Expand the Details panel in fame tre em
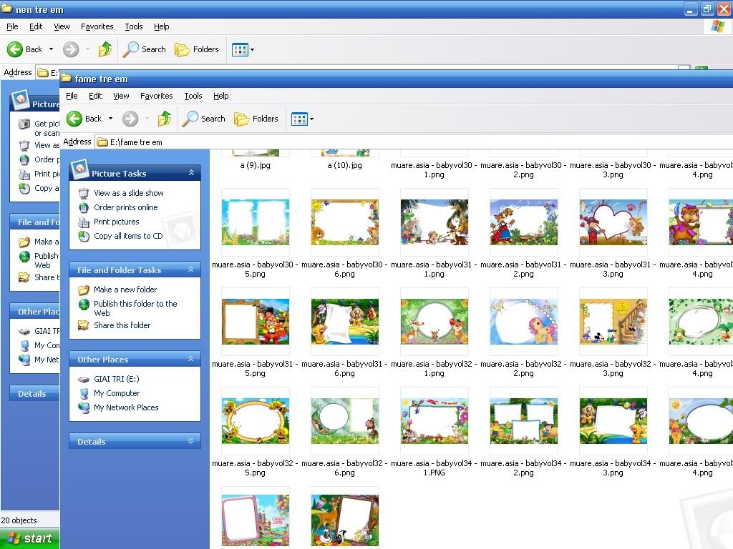This screenshot has width=733, height=549. click(190, 441)
